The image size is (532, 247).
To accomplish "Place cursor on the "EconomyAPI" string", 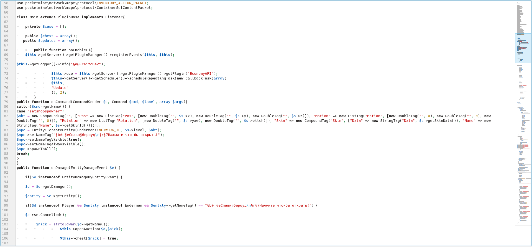I will click(201, 74).
